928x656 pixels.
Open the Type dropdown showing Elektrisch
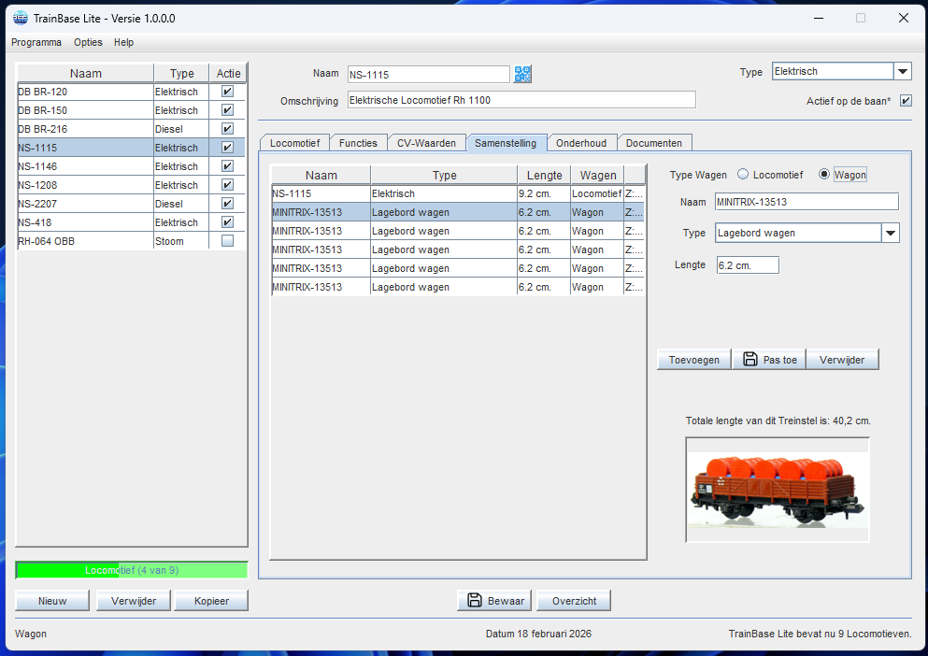902,72
